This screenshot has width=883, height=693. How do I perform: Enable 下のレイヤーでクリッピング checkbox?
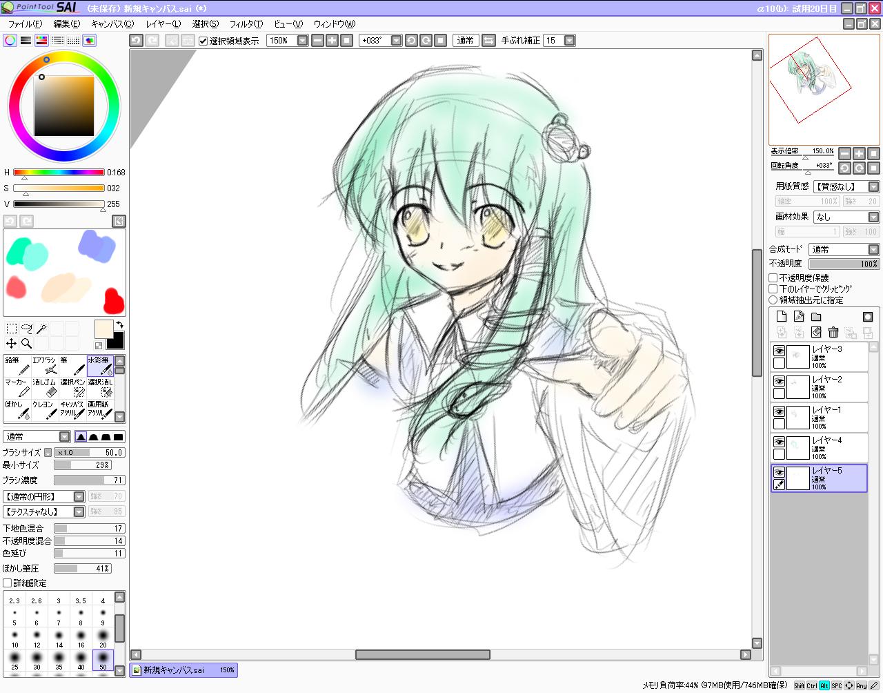pyautogui.click(x=773, y=289)
